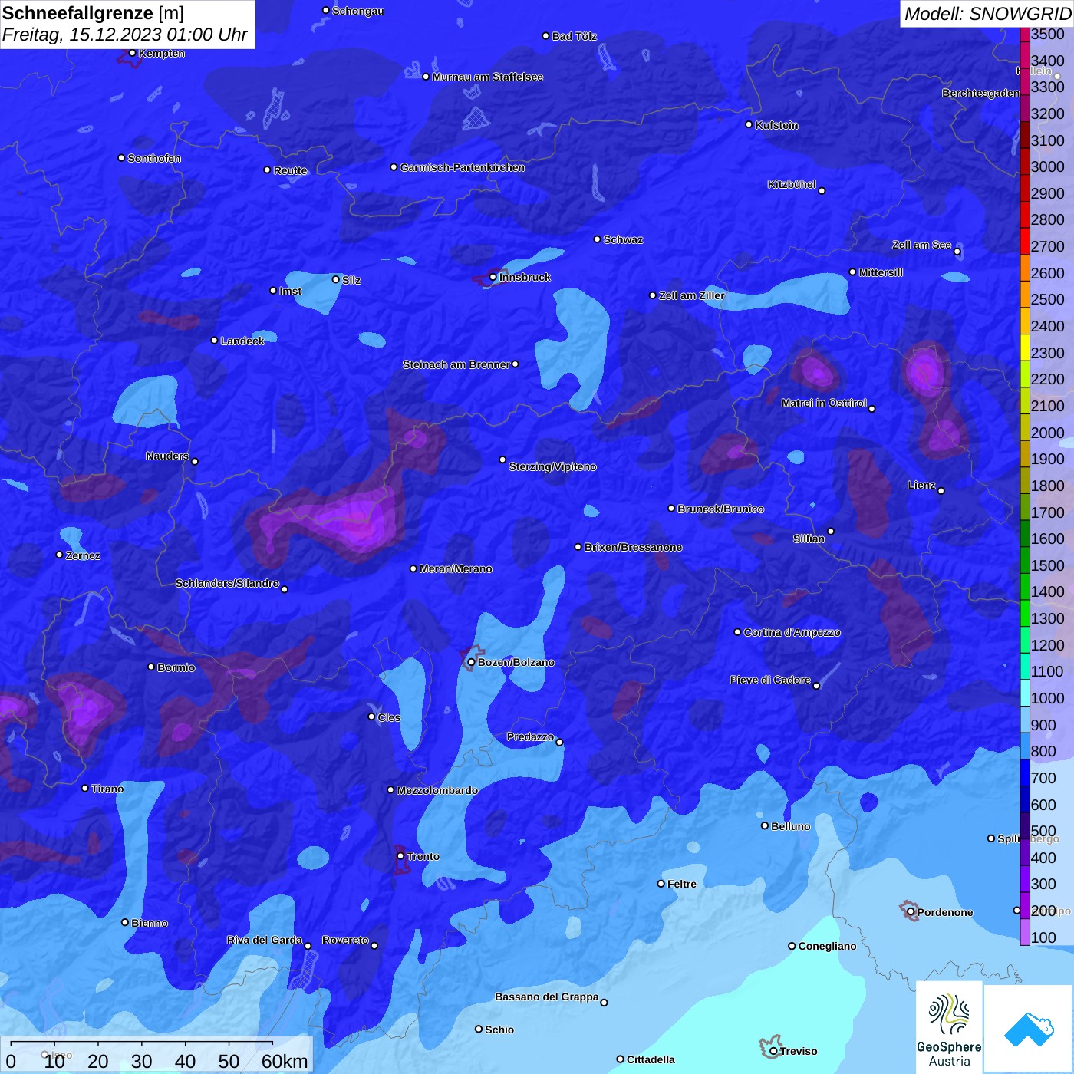Image resolution: width=1074 pixels, height=1074 pixels.
Task: Click the 'Mittersill' label
Action: (881, 272)
